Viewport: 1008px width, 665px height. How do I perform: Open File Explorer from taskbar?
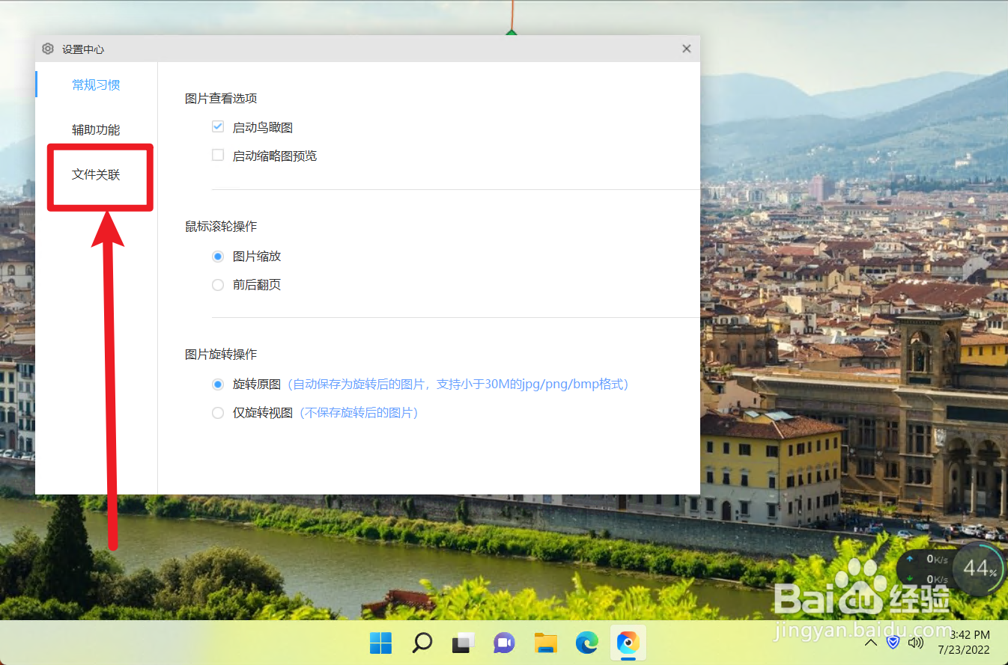pyautogui.click(x=545, y=643)
